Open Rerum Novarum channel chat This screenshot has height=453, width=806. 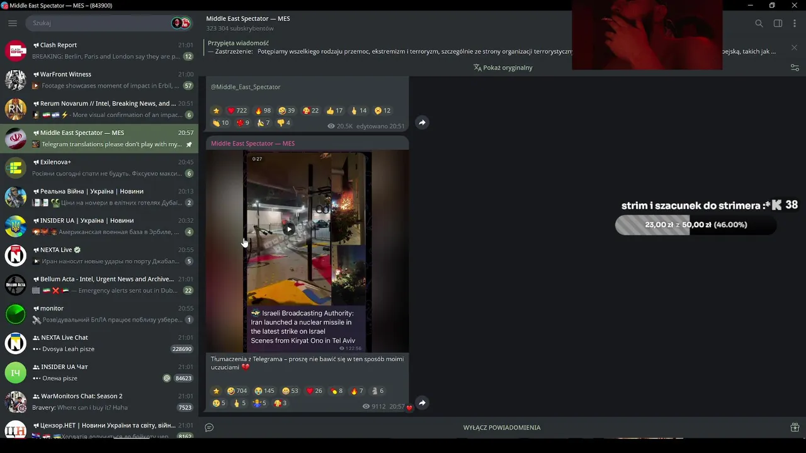[99, 109]
